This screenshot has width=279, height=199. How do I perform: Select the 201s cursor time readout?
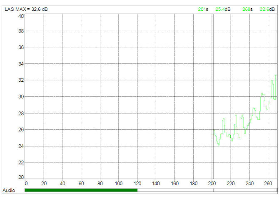(203, 9)
